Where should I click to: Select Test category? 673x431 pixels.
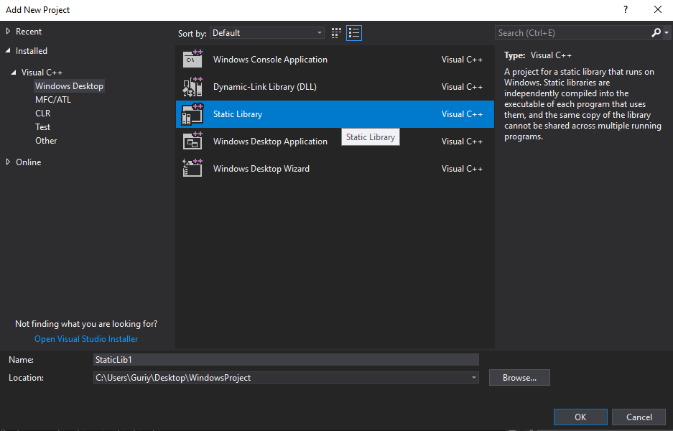tap(43, 127)
